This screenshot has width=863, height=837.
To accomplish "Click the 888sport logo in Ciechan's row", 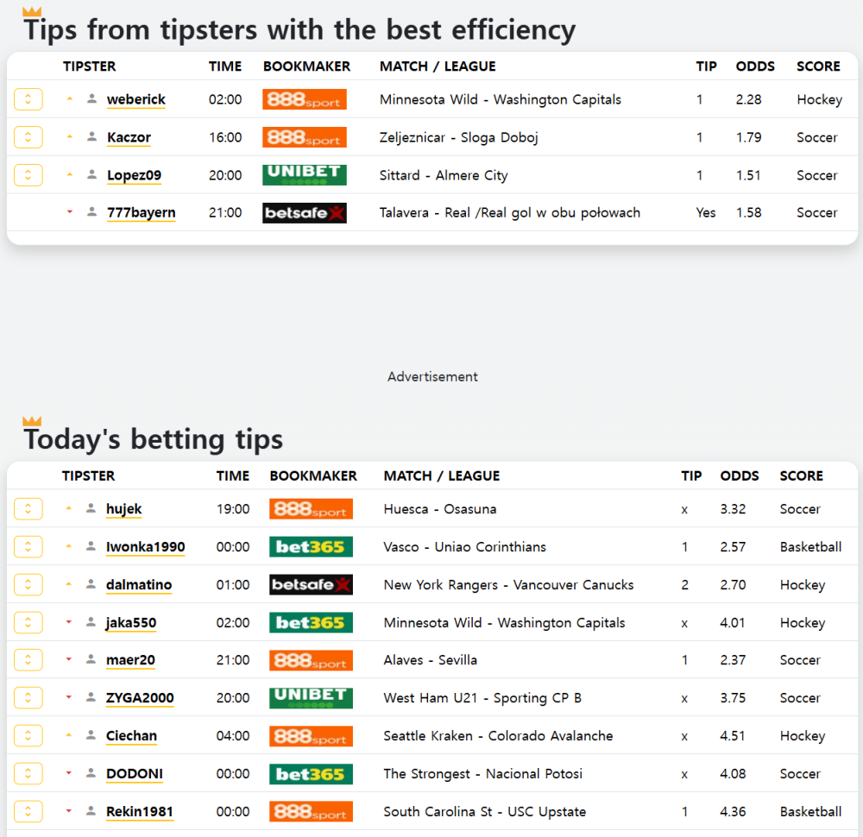I will [311, 736].
